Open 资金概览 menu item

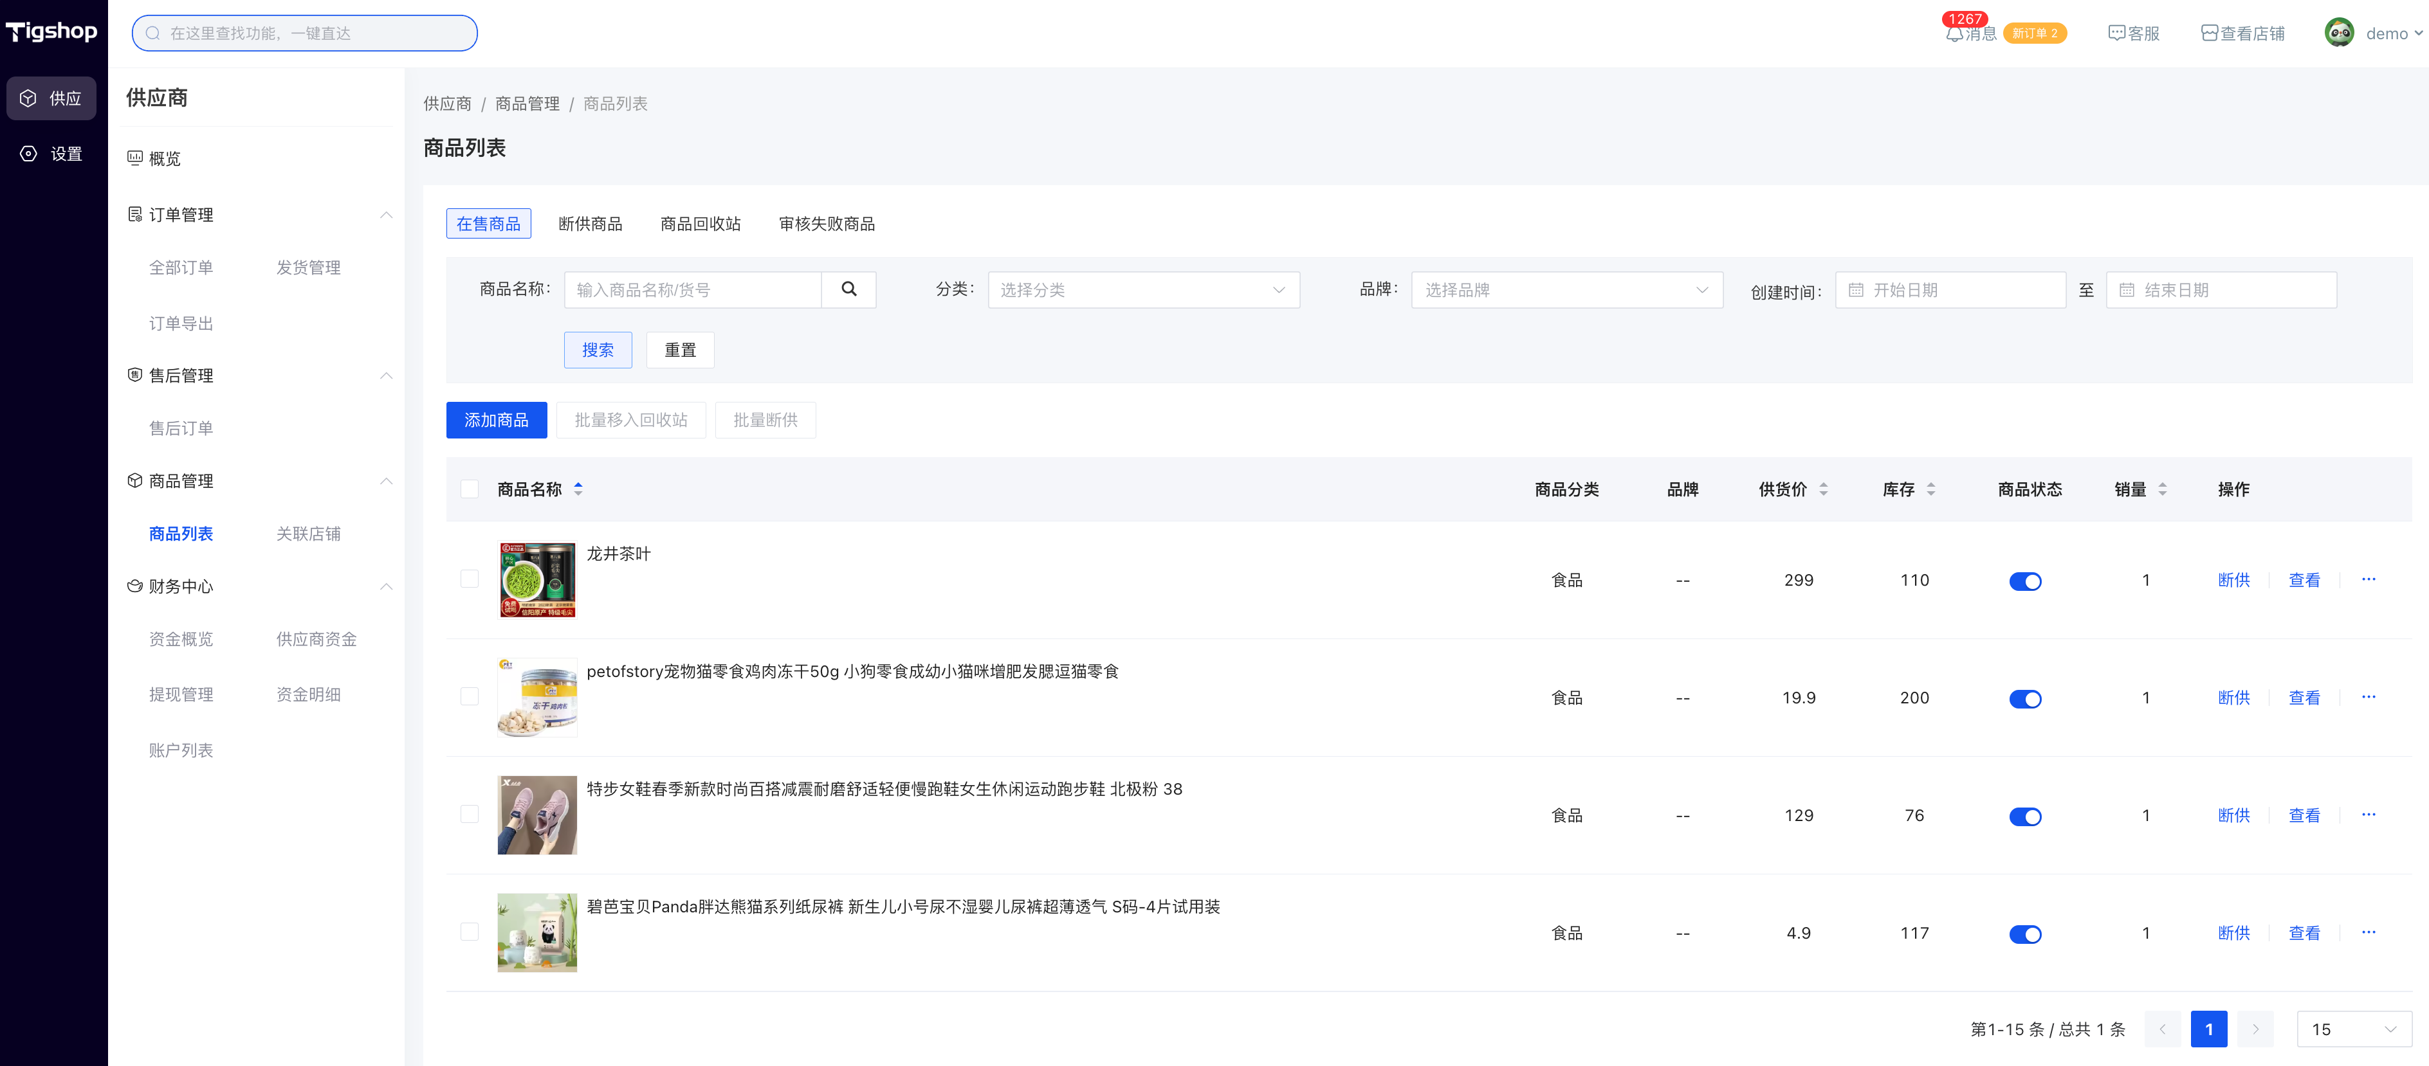181,639
